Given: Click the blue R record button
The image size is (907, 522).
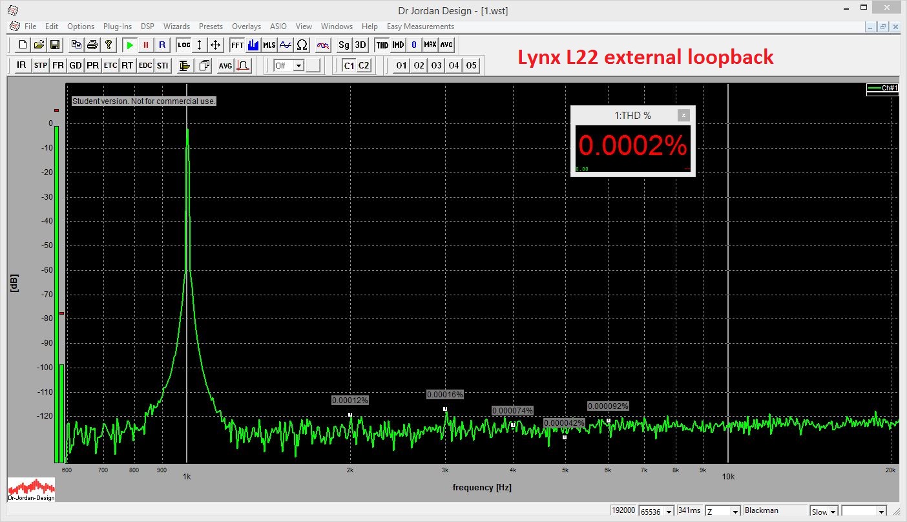Looking at the screenshot, I should [162, 45].
